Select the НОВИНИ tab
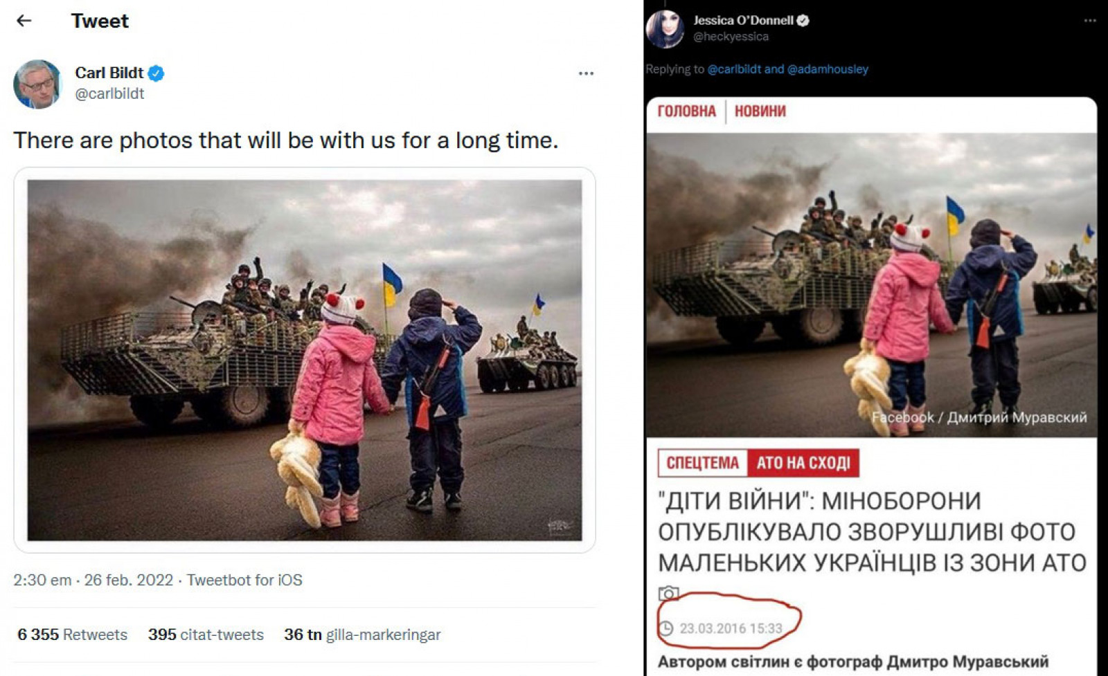 pyautogui.click(x=760, y=111)
